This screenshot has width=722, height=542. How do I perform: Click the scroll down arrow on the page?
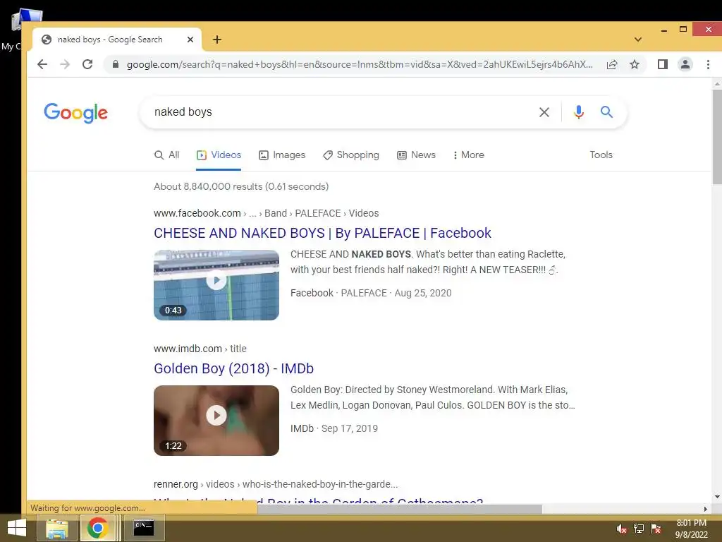pos(717,498)
